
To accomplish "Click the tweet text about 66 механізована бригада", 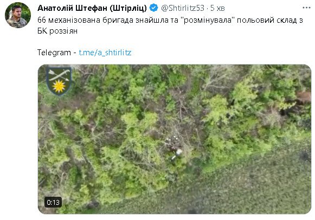I will 170,25.
